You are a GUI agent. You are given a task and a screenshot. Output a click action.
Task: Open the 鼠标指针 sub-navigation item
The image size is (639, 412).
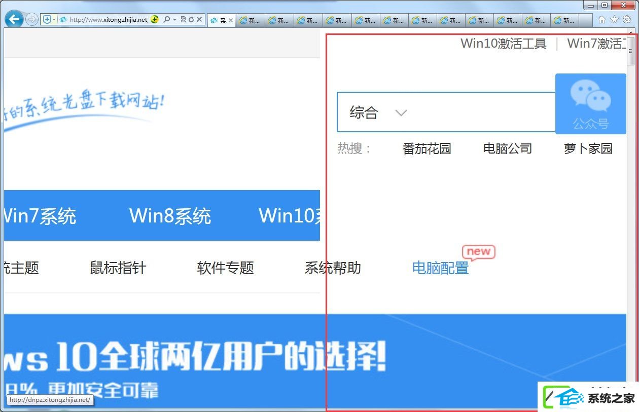click(118, 268)
